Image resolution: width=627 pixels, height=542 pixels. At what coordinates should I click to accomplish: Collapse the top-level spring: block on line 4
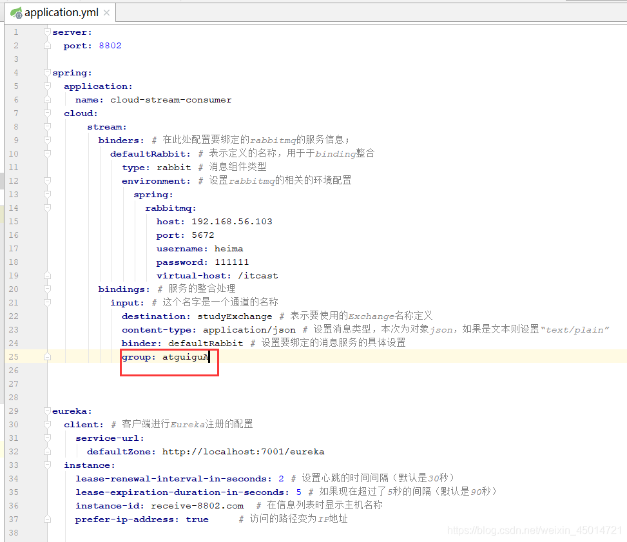coord(47,72)
